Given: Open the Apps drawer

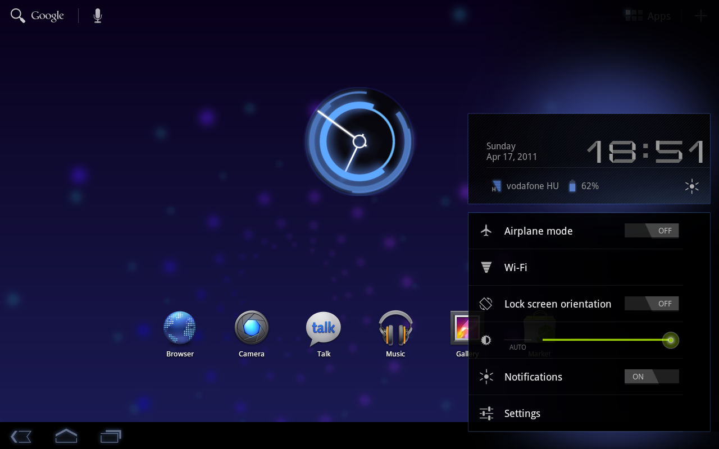Looking at the screenshot, I should click(x=648, y=16).
